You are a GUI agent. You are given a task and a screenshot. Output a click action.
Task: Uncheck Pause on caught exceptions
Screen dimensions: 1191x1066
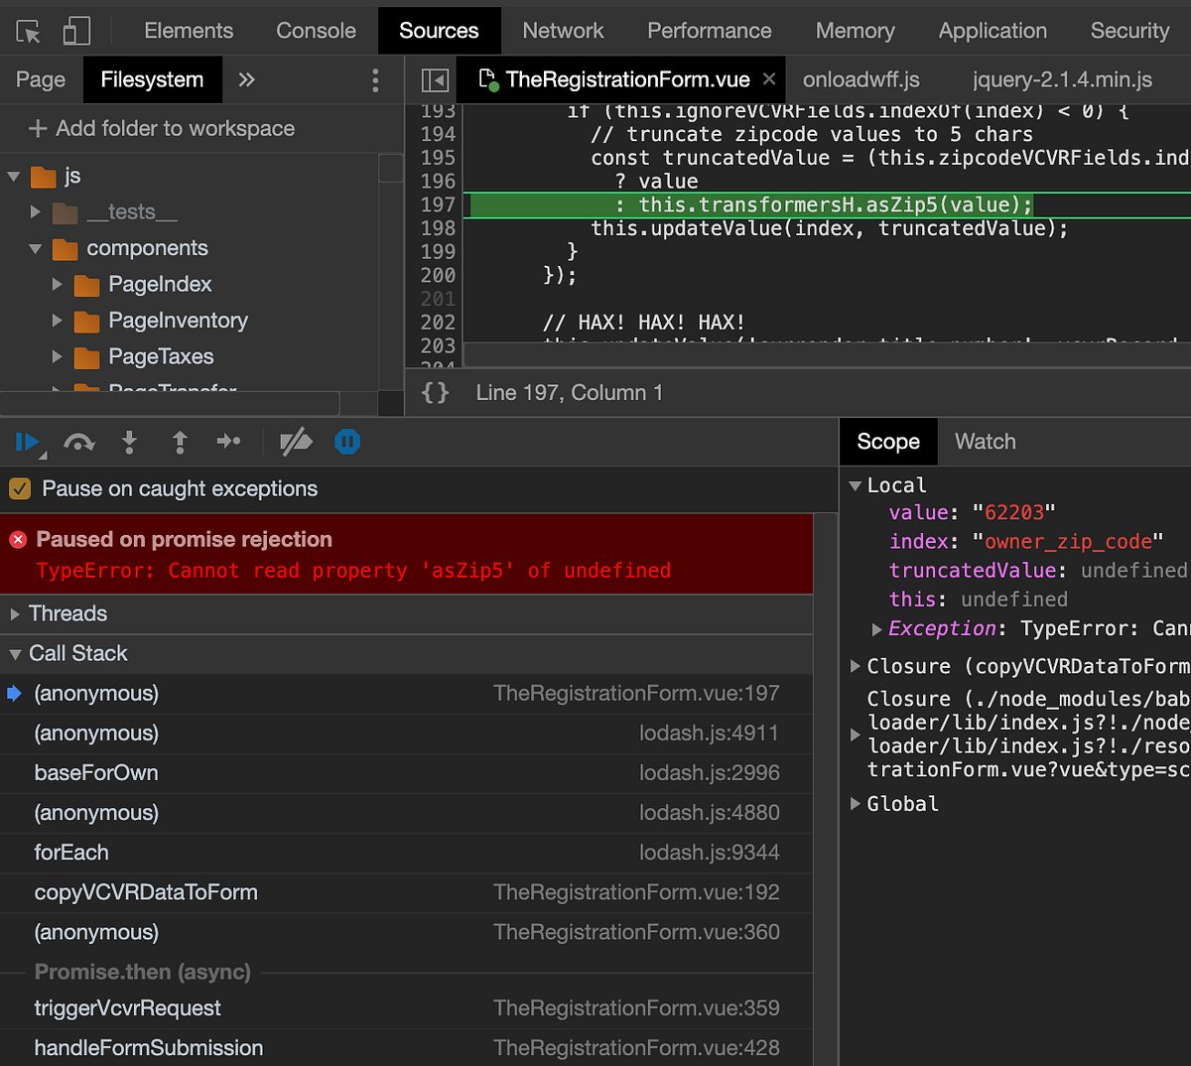point(20,488)
